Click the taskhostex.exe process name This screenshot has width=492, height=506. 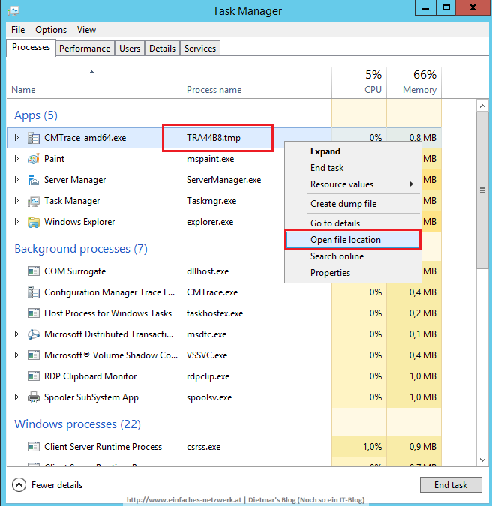pyautogui.click(x=214, y=313)
